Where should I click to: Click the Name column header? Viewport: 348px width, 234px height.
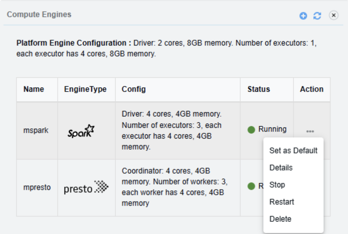pyautogui.click(x=34, y=89)
